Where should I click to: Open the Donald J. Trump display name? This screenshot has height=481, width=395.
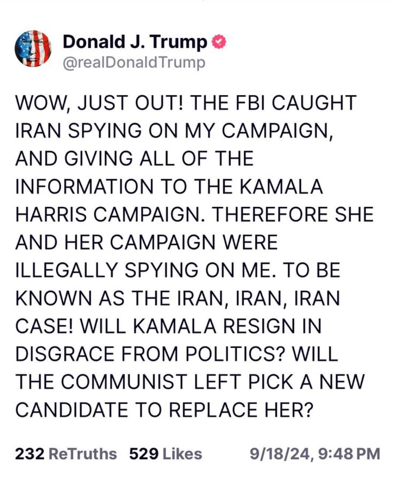[x=135, y=42]
